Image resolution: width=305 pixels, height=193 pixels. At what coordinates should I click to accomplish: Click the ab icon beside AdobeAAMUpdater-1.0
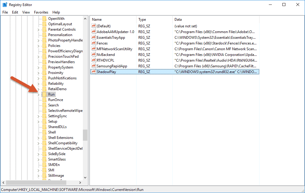coord(94,32)
